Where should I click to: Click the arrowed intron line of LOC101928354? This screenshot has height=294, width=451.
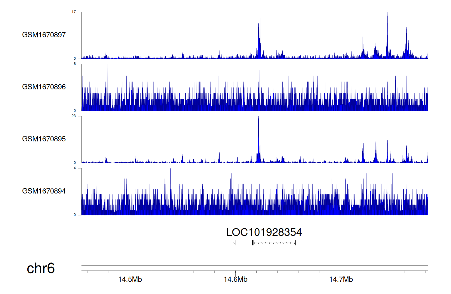(271, 243)
